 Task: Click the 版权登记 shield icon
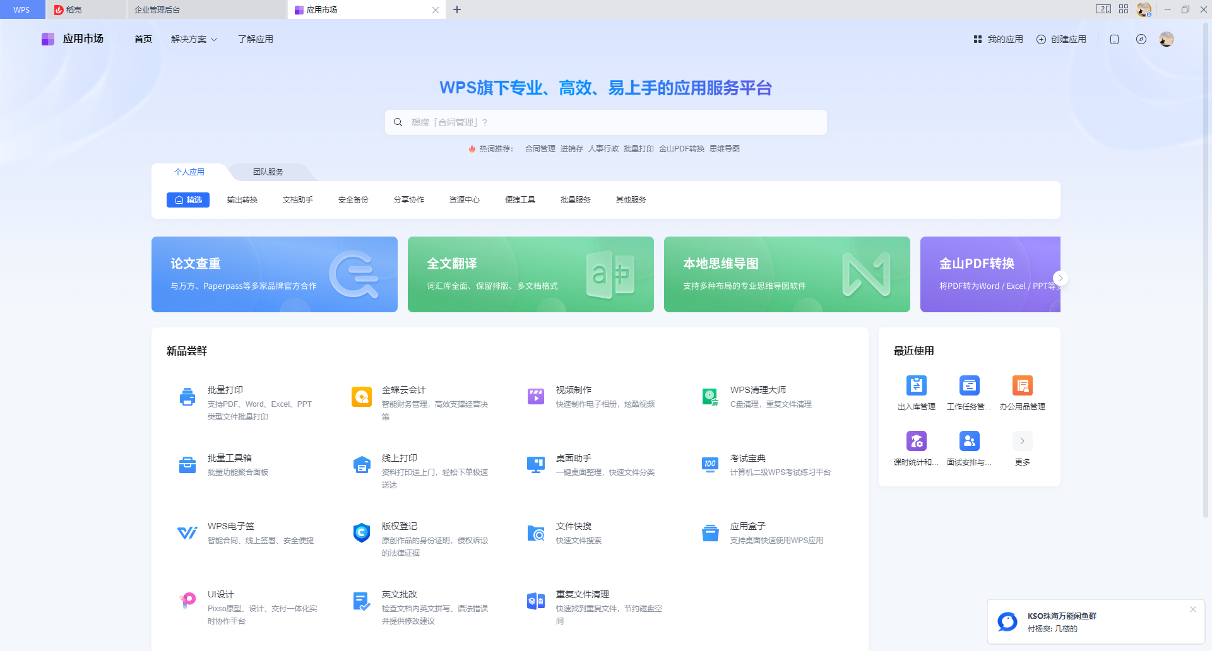pyautogui.click(x=362, y=533)
